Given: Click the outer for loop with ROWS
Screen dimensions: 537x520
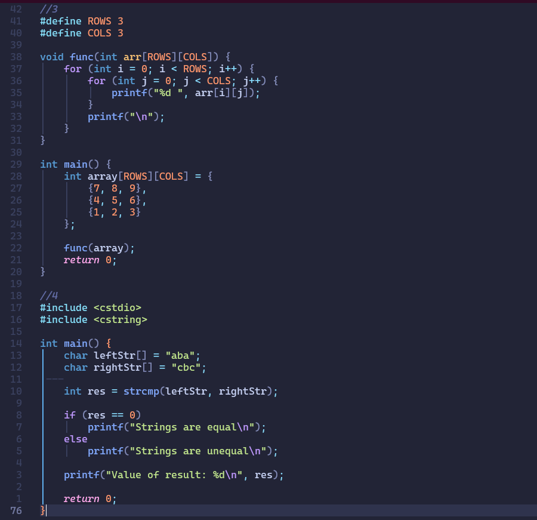Looking at the screenshot, I should coord(159,69).
